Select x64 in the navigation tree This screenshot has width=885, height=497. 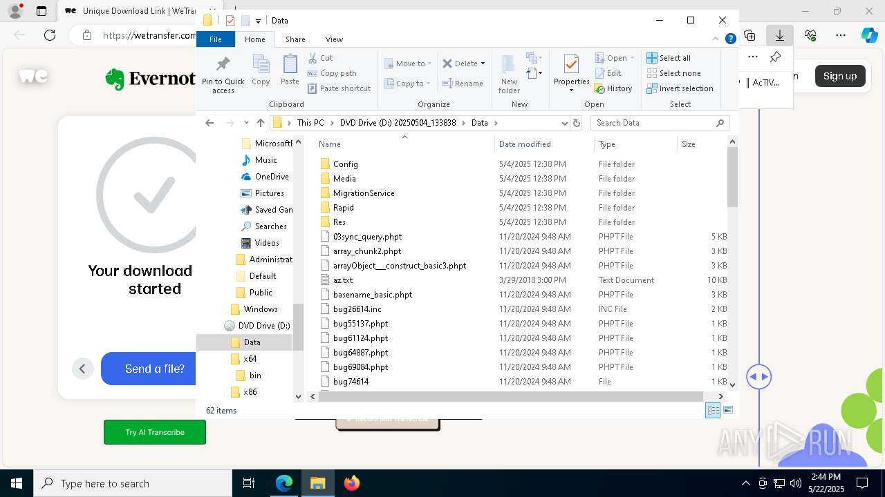(x=250, y=359)
